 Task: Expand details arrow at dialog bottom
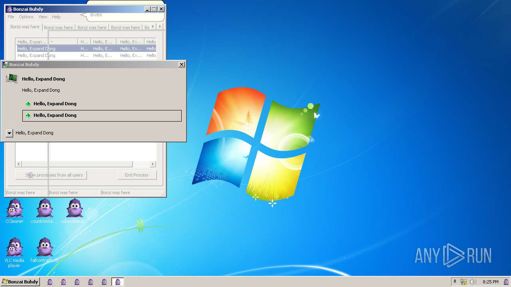click(10, 133)
